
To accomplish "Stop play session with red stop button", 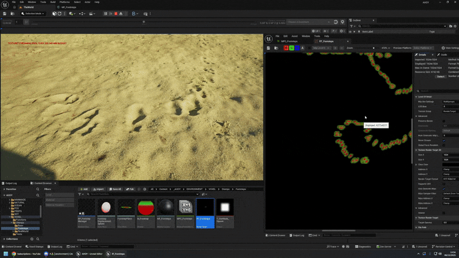I will click(x=116, y=13).
